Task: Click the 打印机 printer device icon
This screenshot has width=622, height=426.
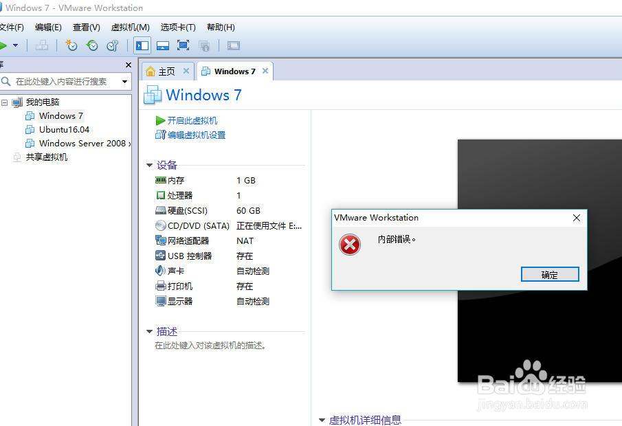Action: (x=160, y=286)
